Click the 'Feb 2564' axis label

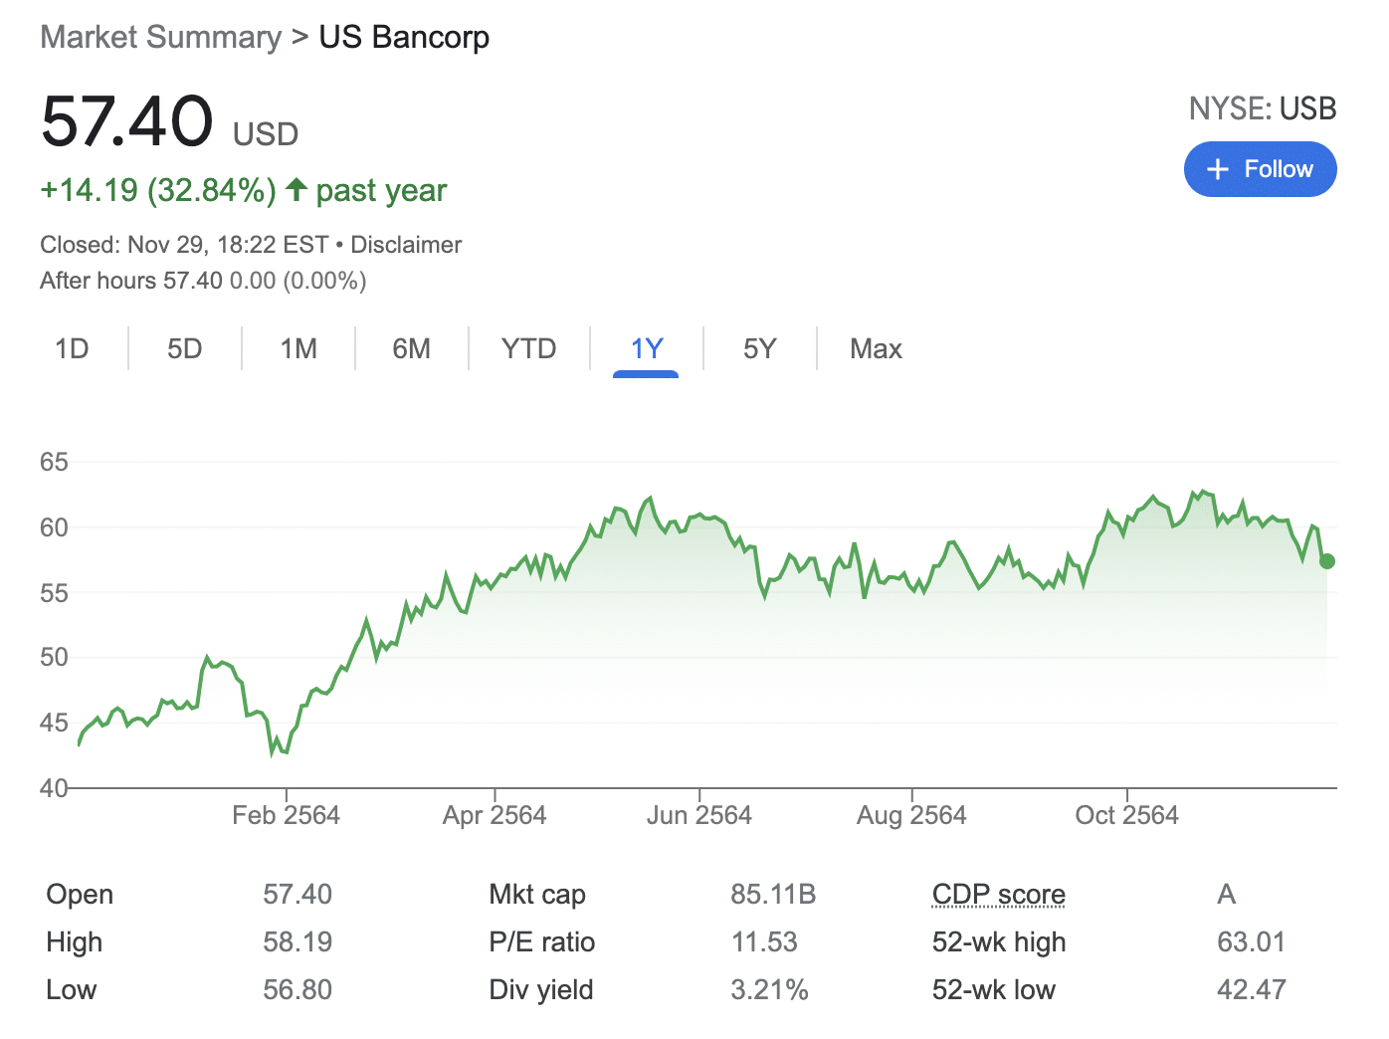click(x=286, y=815)
